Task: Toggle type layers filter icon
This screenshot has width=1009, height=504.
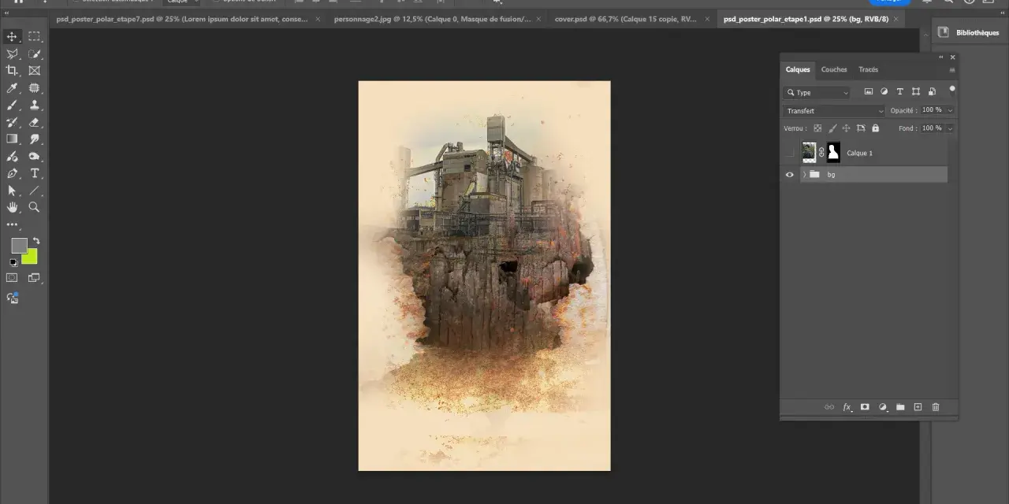Action: pos(900,92)
